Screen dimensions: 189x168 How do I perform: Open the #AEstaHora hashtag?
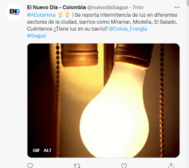pos(41,15)
